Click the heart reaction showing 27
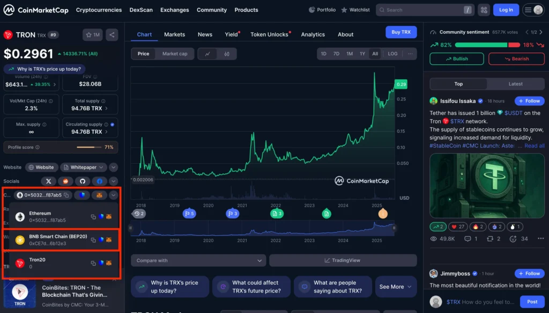 tap(458, 227)
